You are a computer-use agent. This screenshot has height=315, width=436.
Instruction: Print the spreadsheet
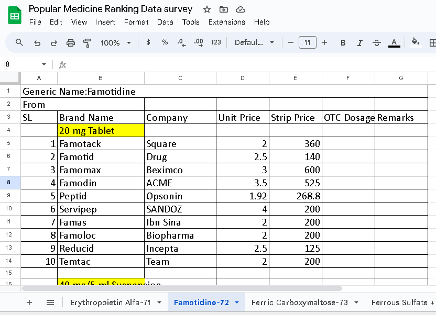pyautogui.click(x=71, y=43)
